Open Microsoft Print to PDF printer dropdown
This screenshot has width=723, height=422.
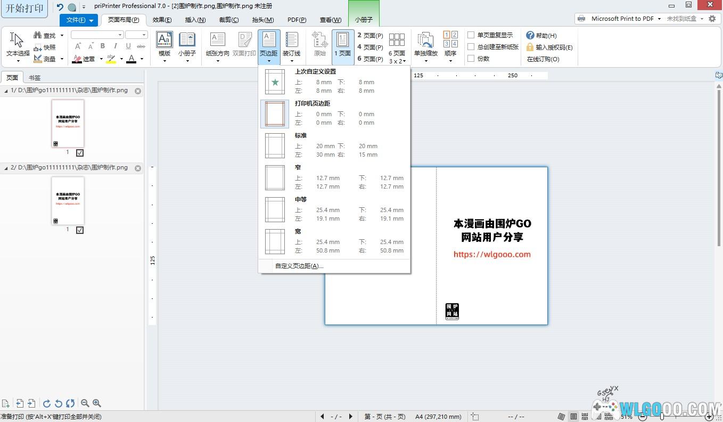click(659, 19)
